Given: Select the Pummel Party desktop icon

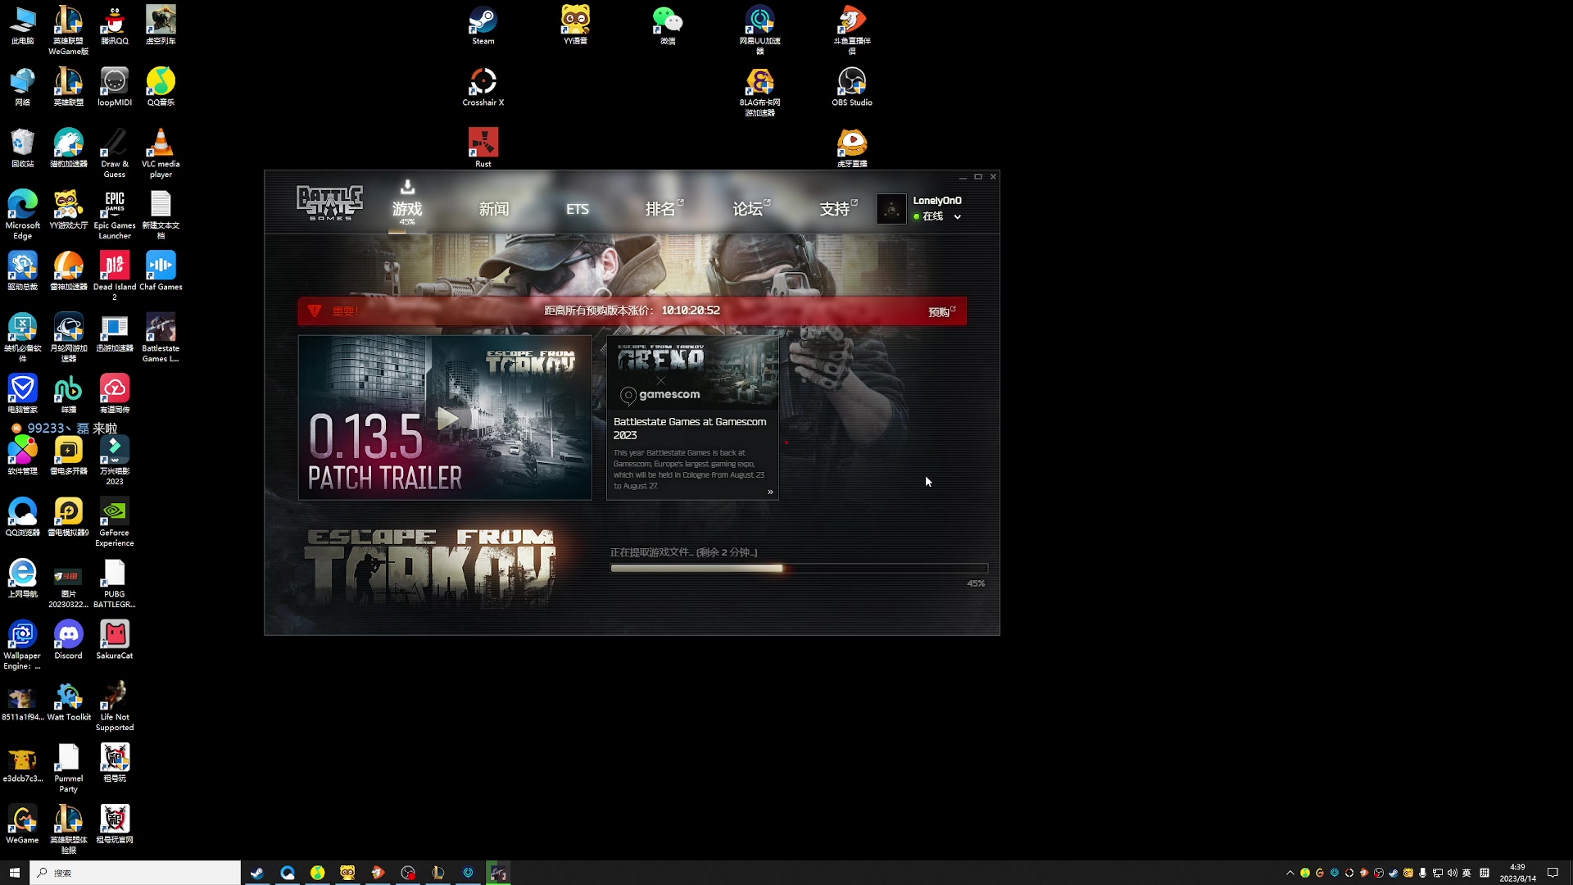Looking at the screenshot, I should click(69, 768).
